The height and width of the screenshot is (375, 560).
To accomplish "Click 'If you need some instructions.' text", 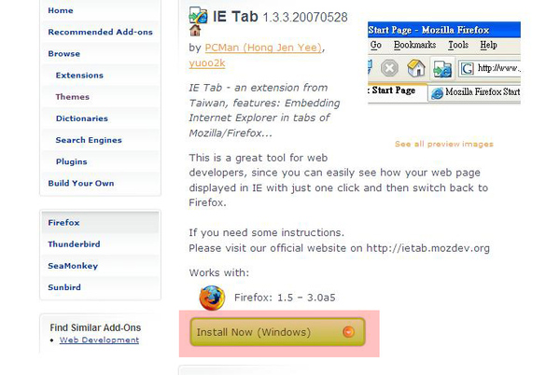I will (266, 233).
